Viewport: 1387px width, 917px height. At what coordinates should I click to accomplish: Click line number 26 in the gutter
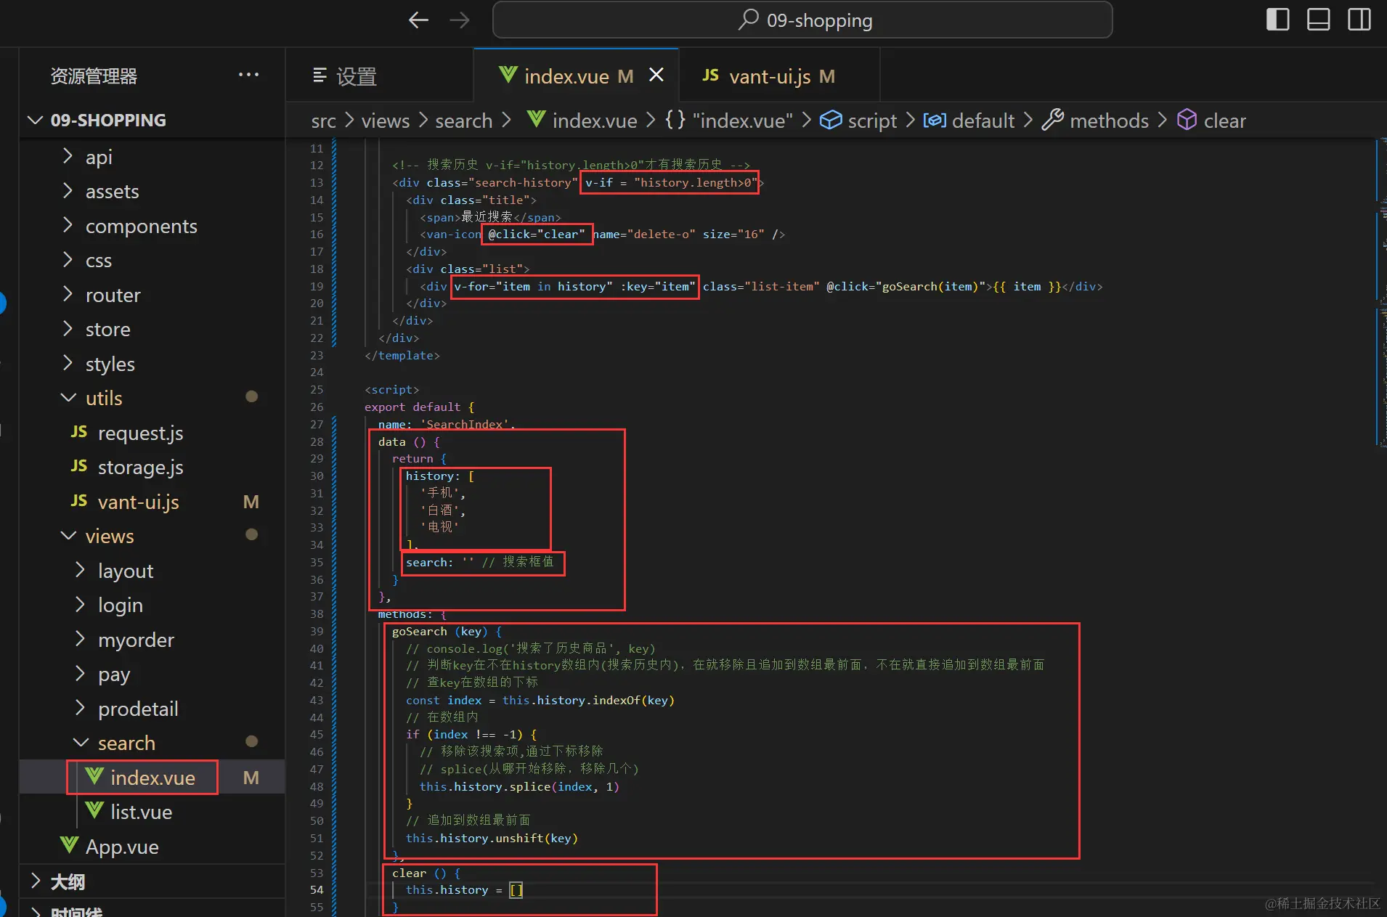(317, 407)
